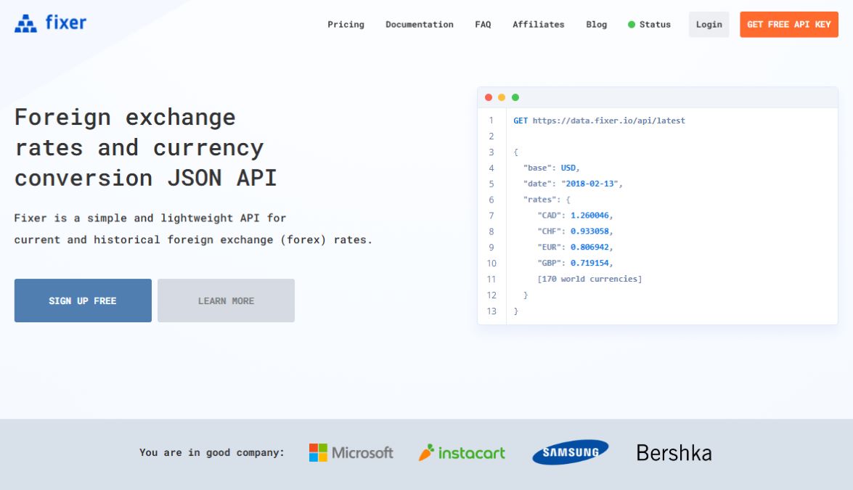Click the Microsoft company logo
Viewport: 853px width, 490px height.
click(x=351, y=452)
